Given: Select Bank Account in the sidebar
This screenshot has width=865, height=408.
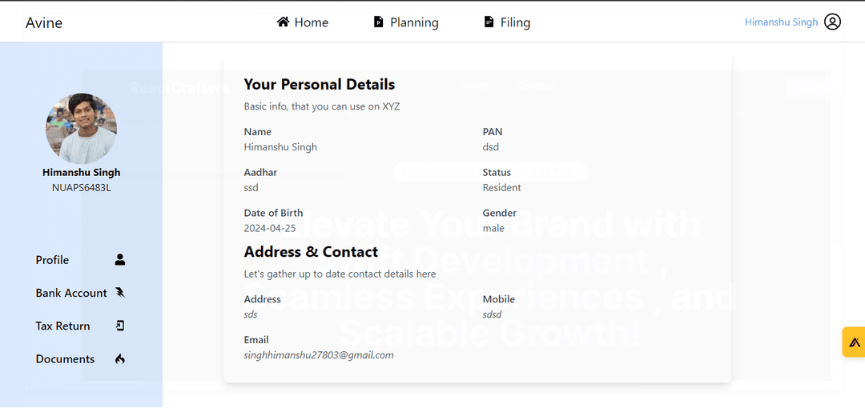Looking at the screenshot, I should (x=71, y=293).
